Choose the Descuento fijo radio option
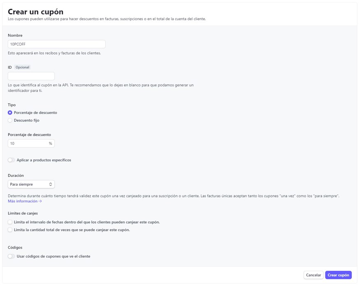Viewport: 362px width, 286px height. click(x=10, y=120)
